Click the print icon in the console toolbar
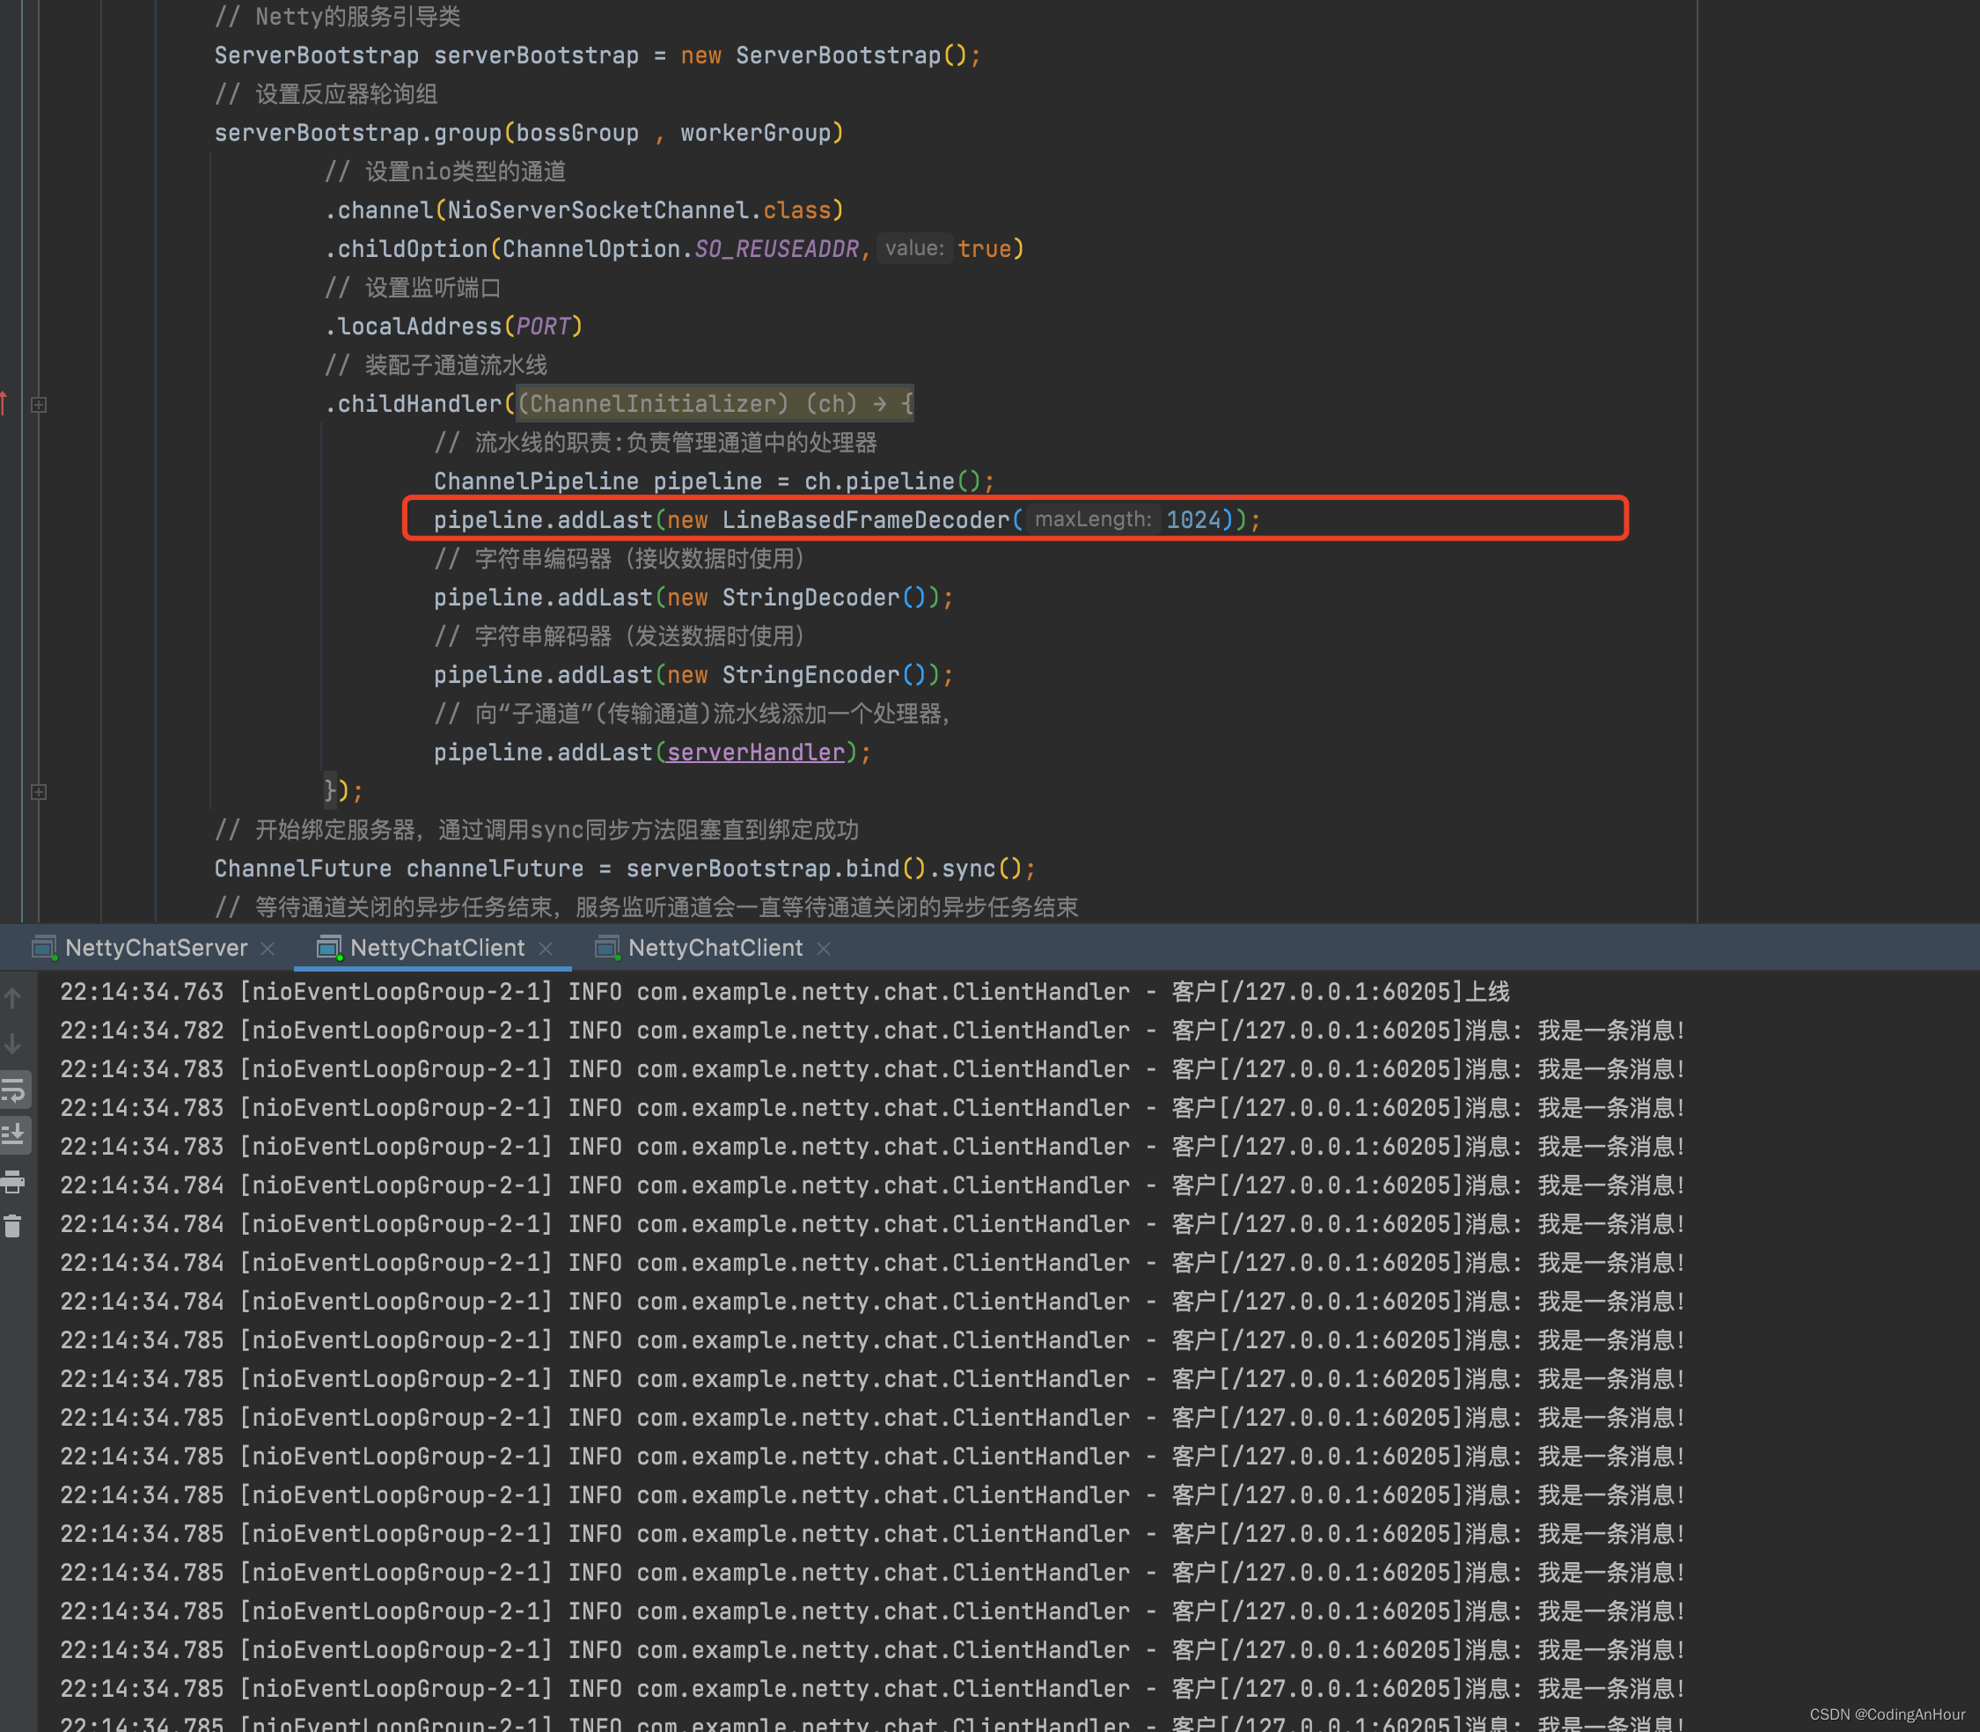This screenshot has height=1732, width=1980. 12,1181
